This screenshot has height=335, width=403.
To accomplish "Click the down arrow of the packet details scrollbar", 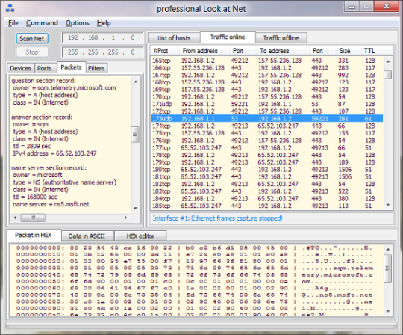I will tap(135, 208).
